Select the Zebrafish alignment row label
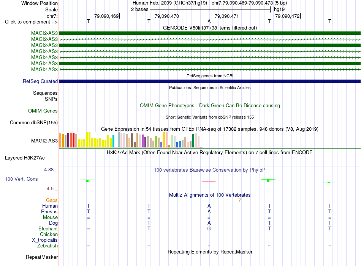Screen dimensions: 361x266 [x=47, y=246]
